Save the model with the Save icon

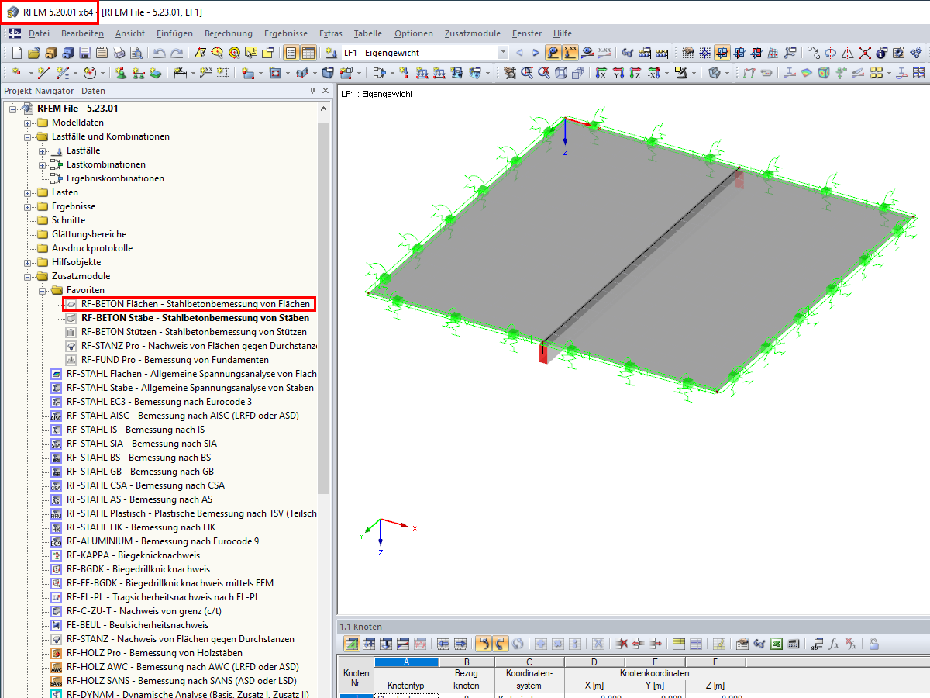[85, 53]
